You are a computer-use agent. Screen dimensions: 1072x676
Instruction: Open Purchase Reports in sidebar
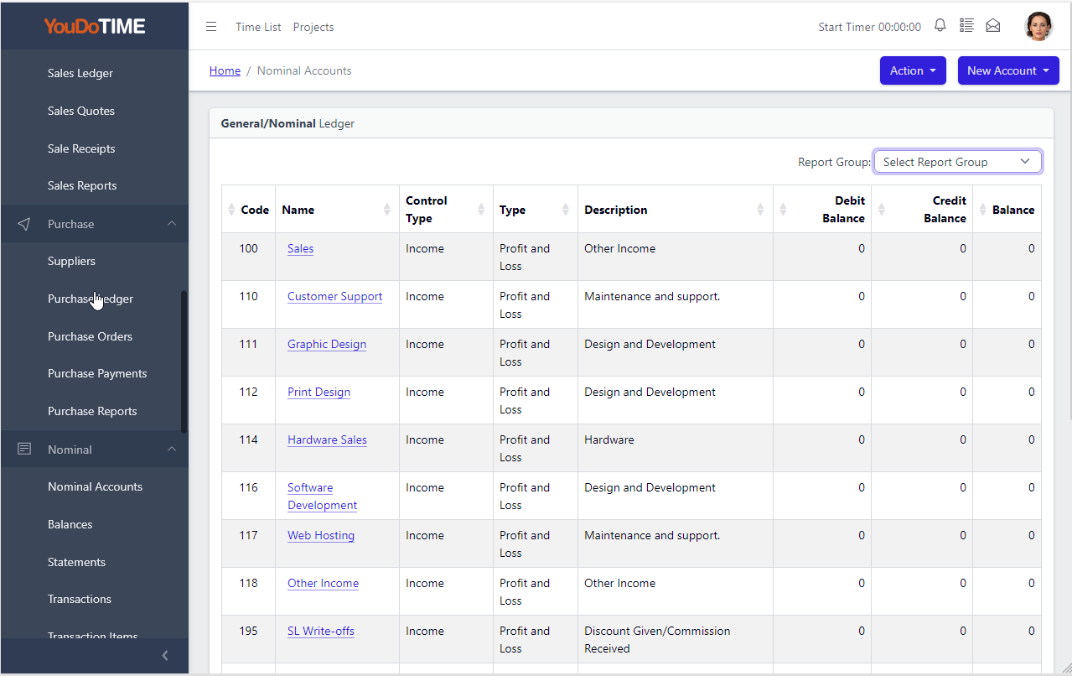(x=92, y=411)
